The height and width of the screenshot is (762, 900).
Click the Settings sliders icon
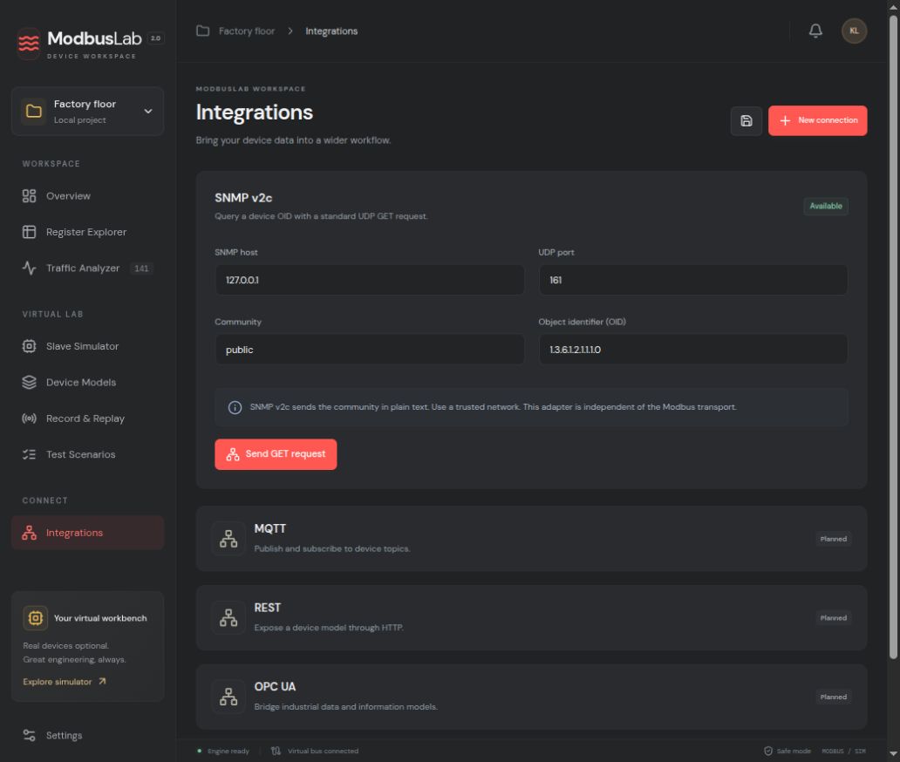[30, 735]
